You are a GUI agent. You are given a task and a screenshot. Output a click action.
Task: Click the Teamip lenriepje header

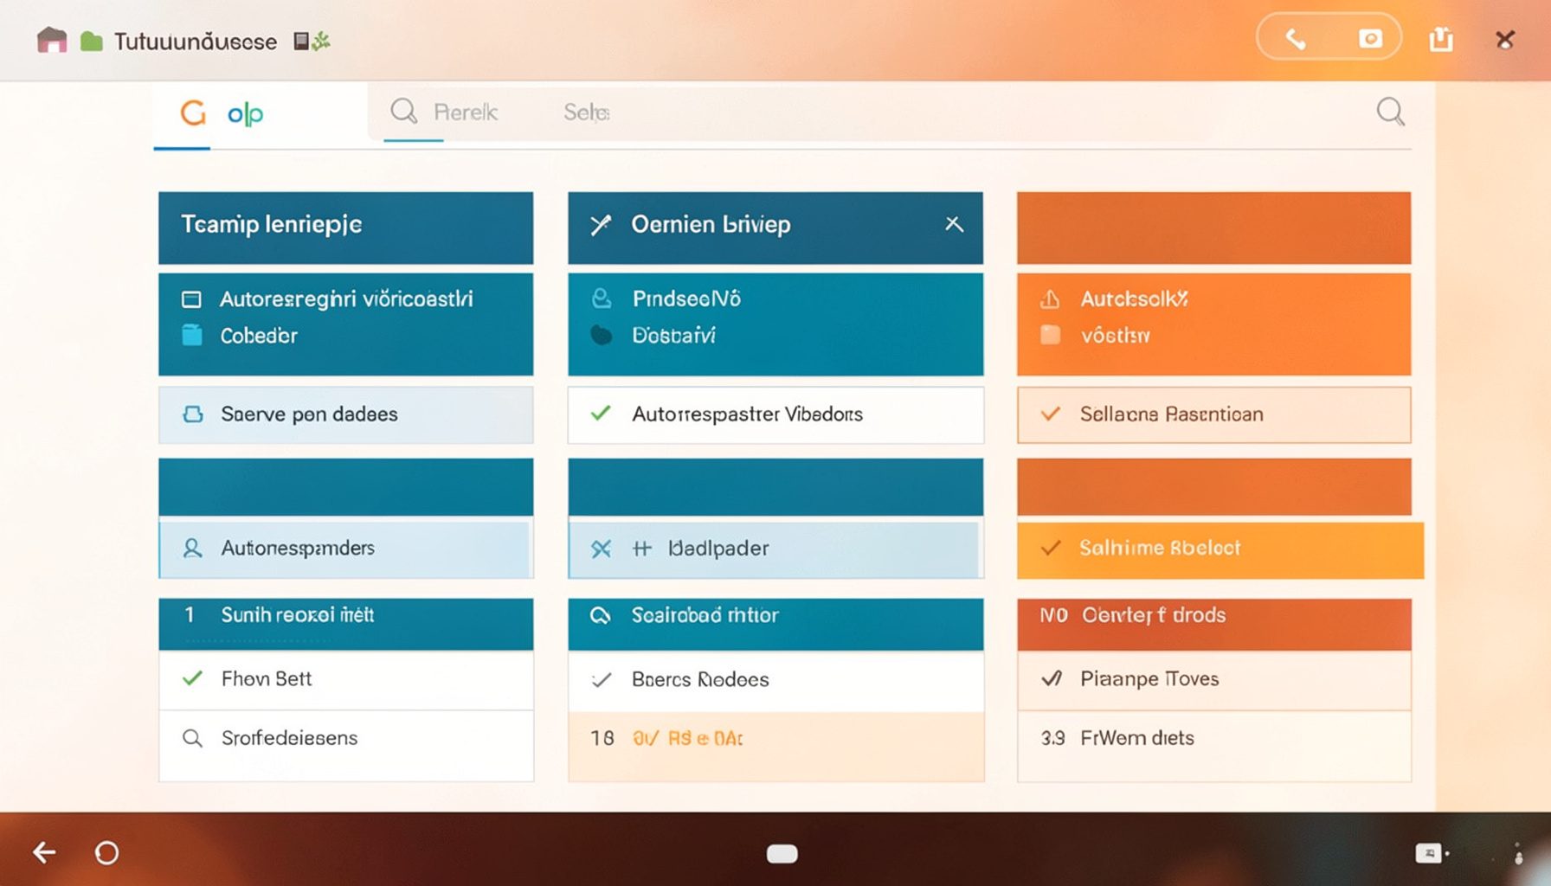pos(345,228)
